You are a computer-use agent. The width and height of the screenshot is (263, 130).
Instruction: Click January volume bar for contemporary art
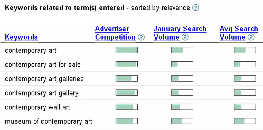[182, 50]
